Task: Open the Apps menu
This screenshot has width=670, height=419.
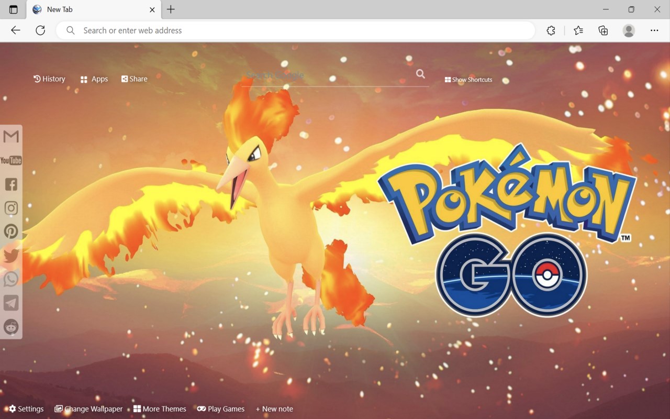Action: [x=94, y=79]
